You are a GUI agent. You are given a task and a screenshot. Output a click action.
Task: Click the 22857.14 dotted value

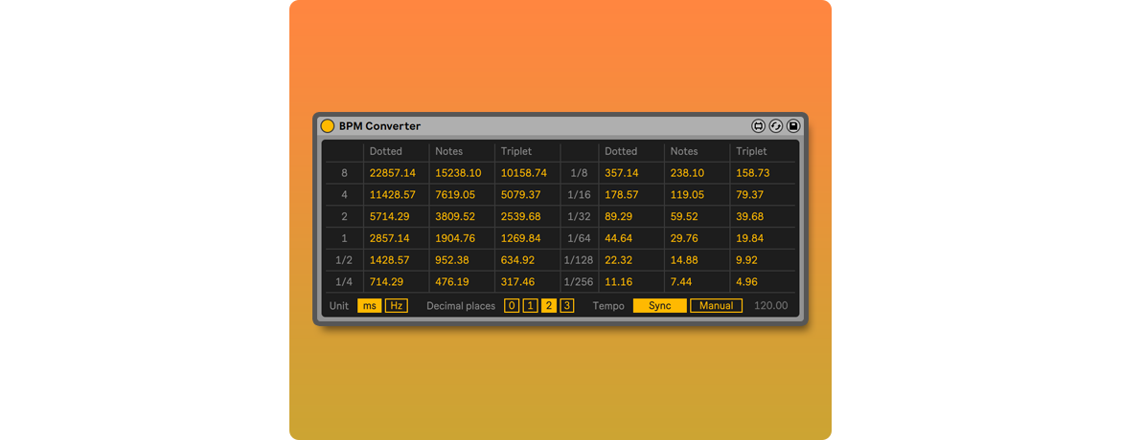click(393, 173)
